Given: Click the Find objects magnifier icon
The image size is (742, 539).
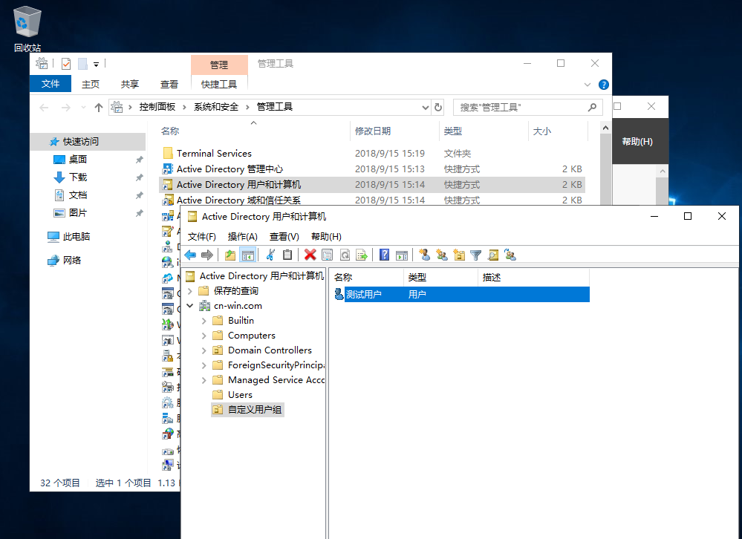Looking at the screenshot, I should click(x=493, y=255).
